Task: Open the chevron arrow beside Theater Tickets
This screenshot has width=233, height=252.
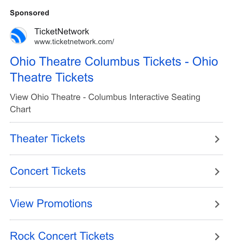Action: click(217, 139)
